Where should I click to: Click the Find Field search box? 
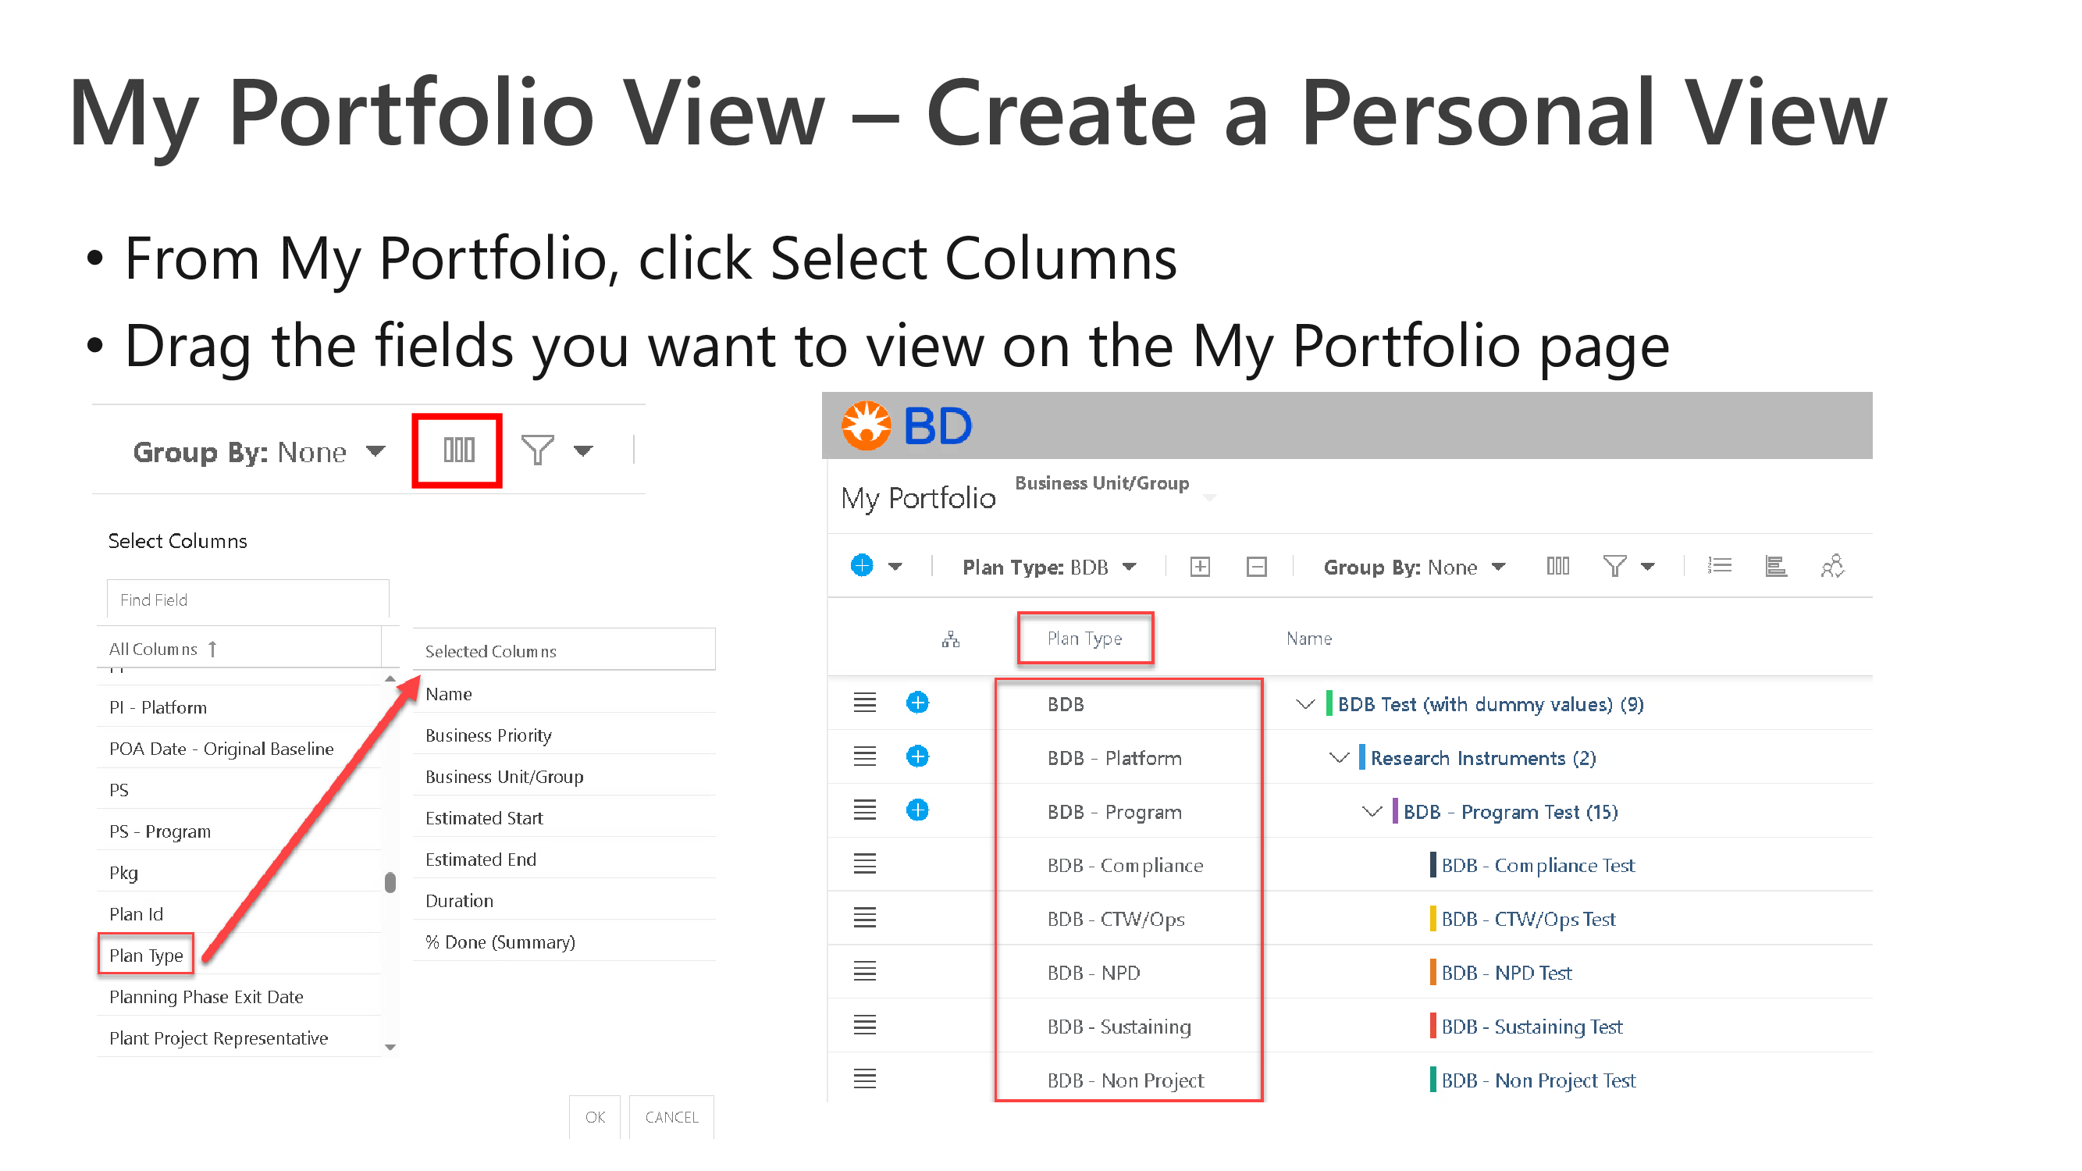pos(248,600)
